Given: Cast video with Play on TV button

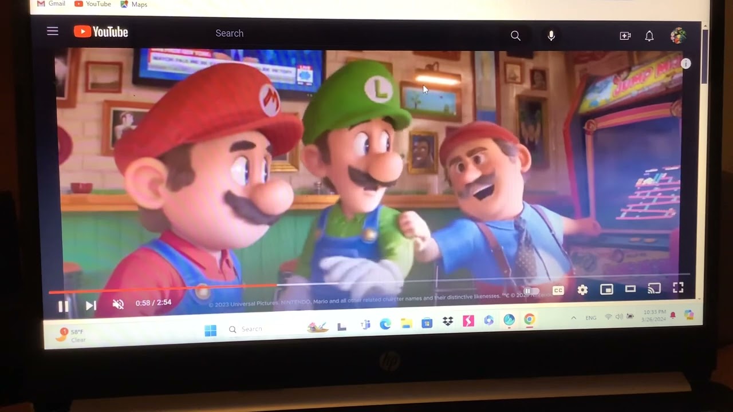Looking at the screenshot, I should (x=654, y=289).
